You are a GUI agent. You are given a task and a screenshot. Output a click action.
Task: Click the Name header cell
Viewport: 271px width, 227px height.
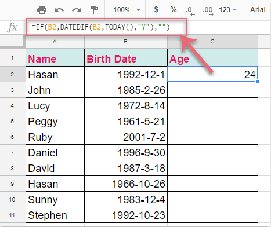(x=55, y=57)
